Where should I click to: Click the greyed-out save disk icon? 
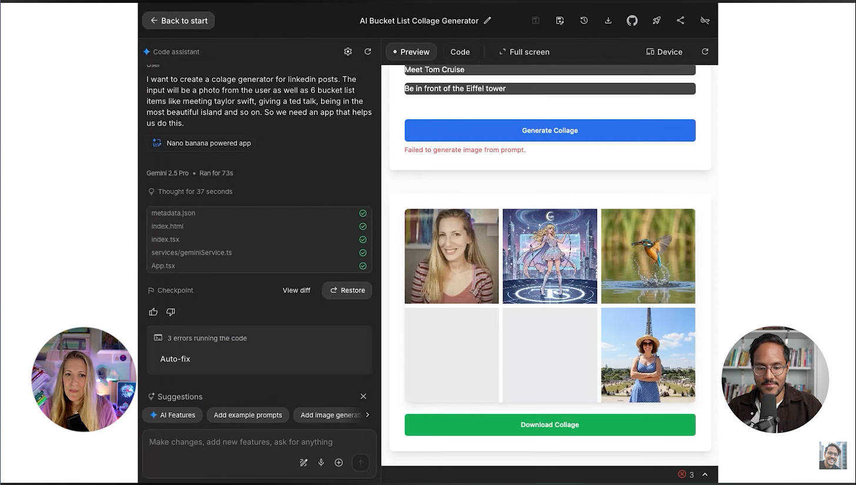(x=536, y=21)
